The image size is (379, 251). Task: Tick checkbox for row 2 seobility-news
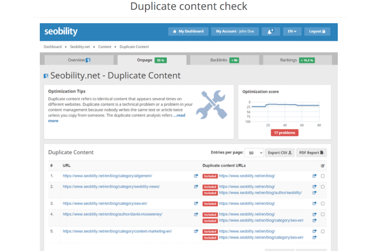(x=323, y=187)
